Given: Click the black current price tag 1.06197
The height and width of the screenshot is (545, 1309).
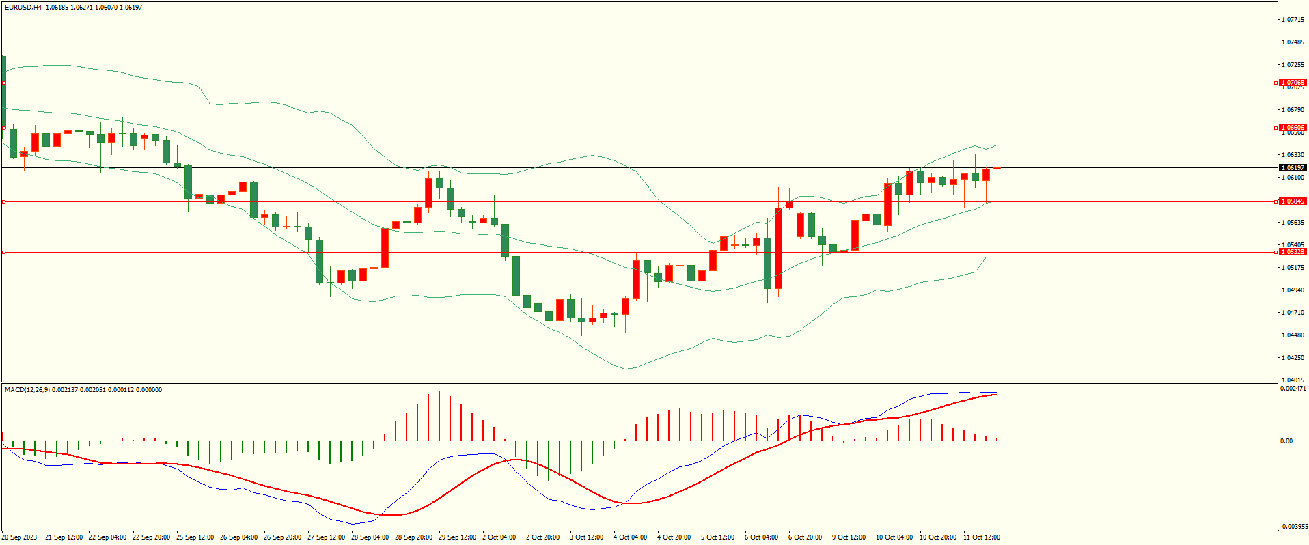Looking at the screenshot, I should [1293, 167].
